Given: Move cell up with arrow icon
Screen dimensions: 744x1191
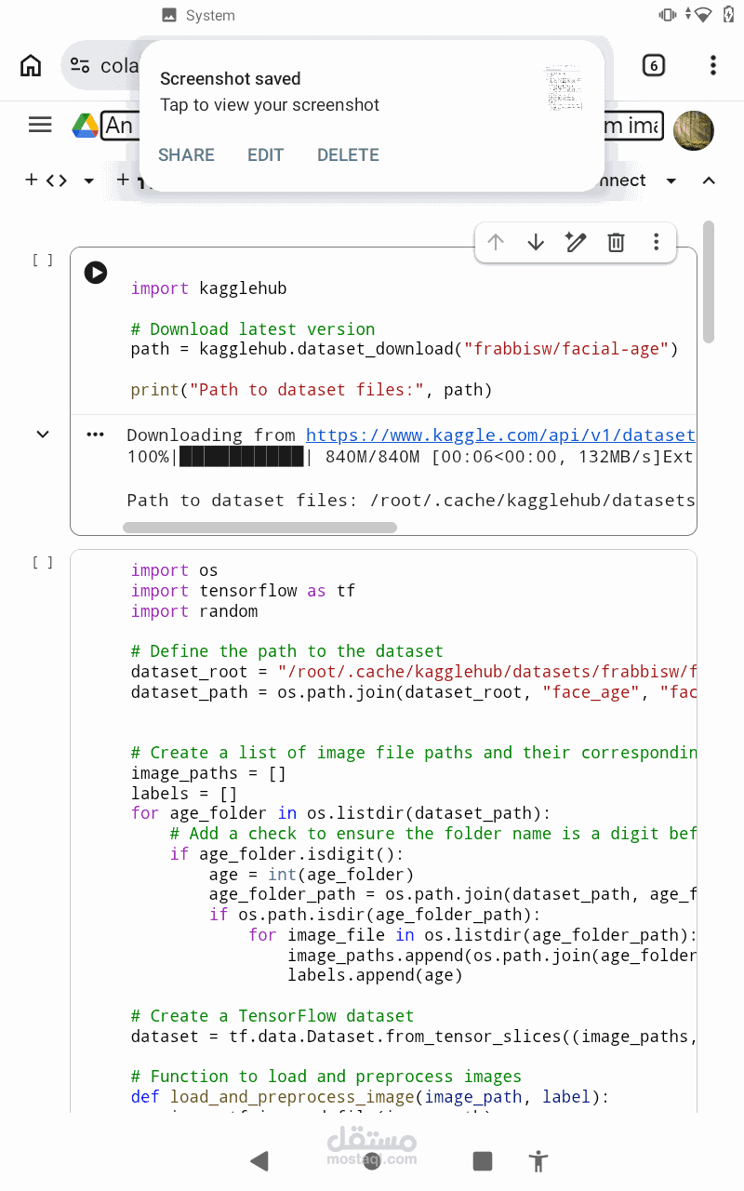Looking at the screenshot, I should (x=496, y=243).
